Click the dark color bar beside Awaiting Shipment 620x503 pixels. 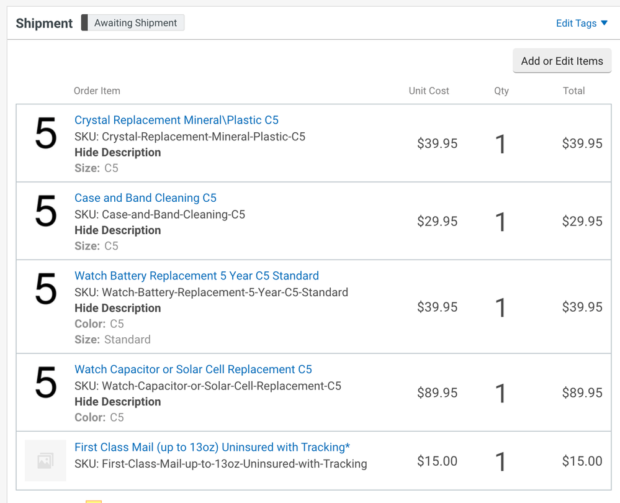(84, 23)
